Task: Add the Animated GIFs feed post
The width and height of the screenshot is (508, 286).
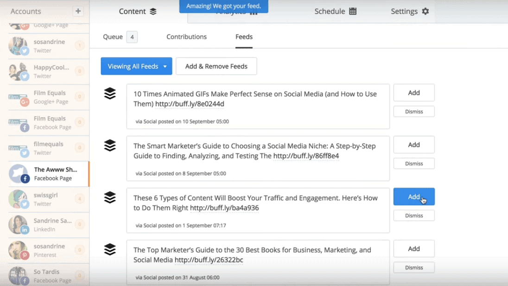Action: [x=414, y=93]
